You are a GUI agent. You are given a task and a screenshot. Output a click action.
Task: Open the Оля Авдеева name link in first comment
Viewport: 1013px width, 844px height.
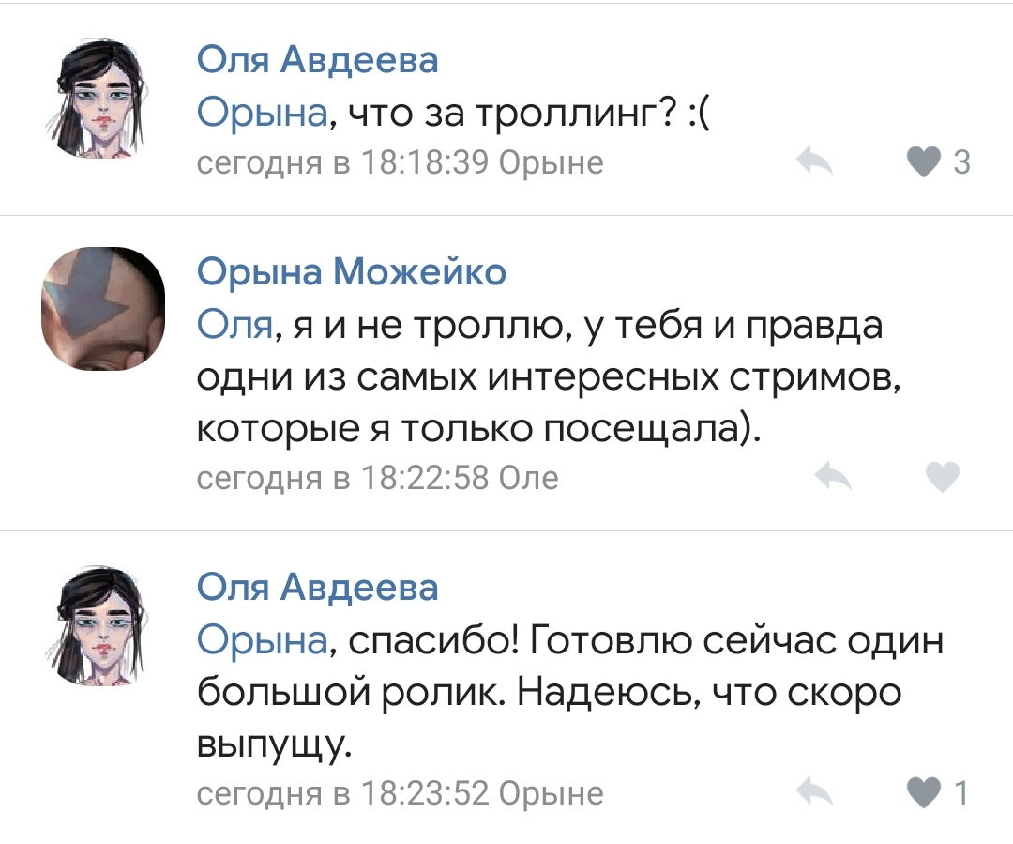tap(317, 61)
